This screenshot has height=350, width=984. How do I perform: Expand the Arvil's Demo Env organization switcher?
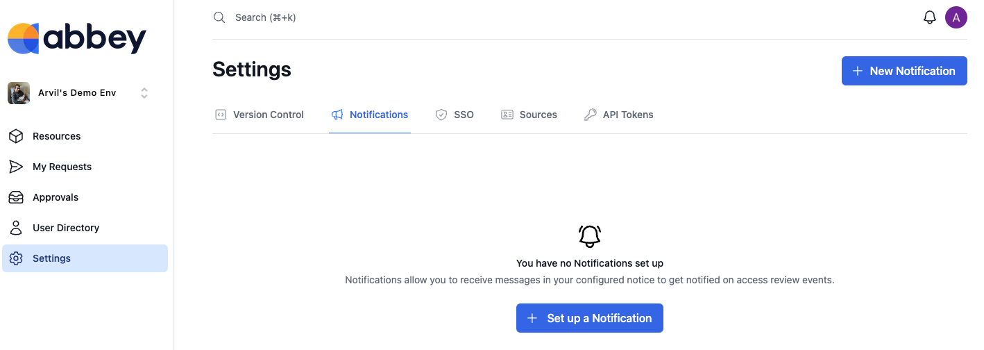(77, 93)
